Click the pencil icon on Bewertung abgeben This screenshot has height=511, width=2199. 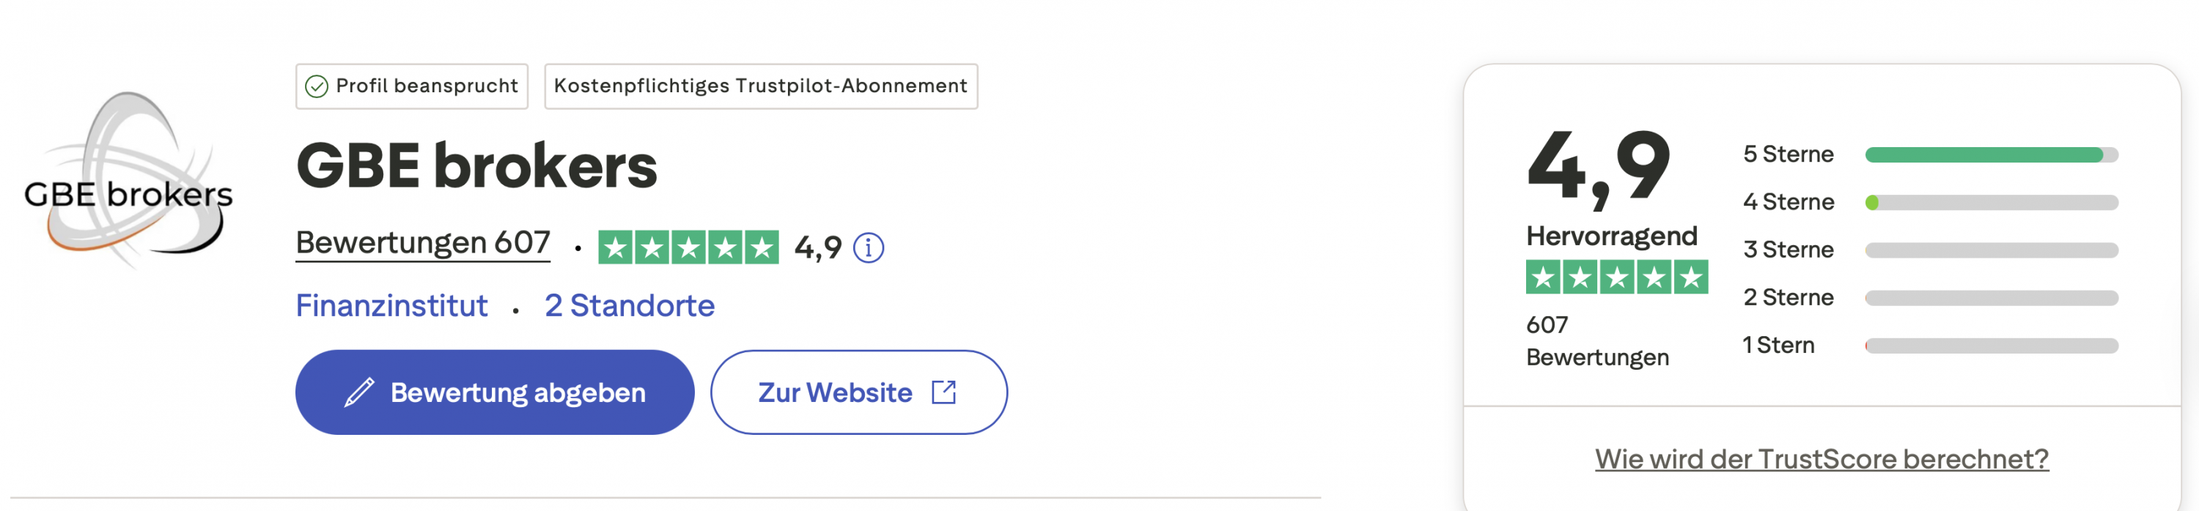coord(359,392)
